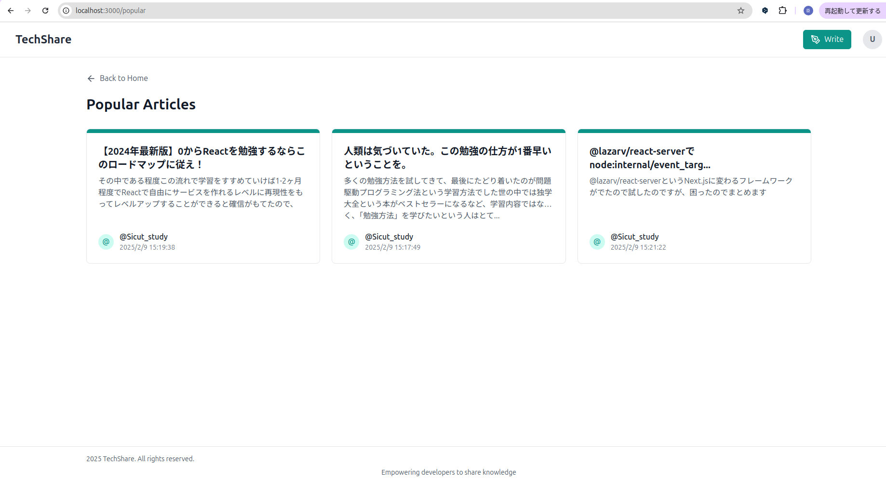
Task: Reload the page with the refresh icon
Action: [x=45, y=11]
